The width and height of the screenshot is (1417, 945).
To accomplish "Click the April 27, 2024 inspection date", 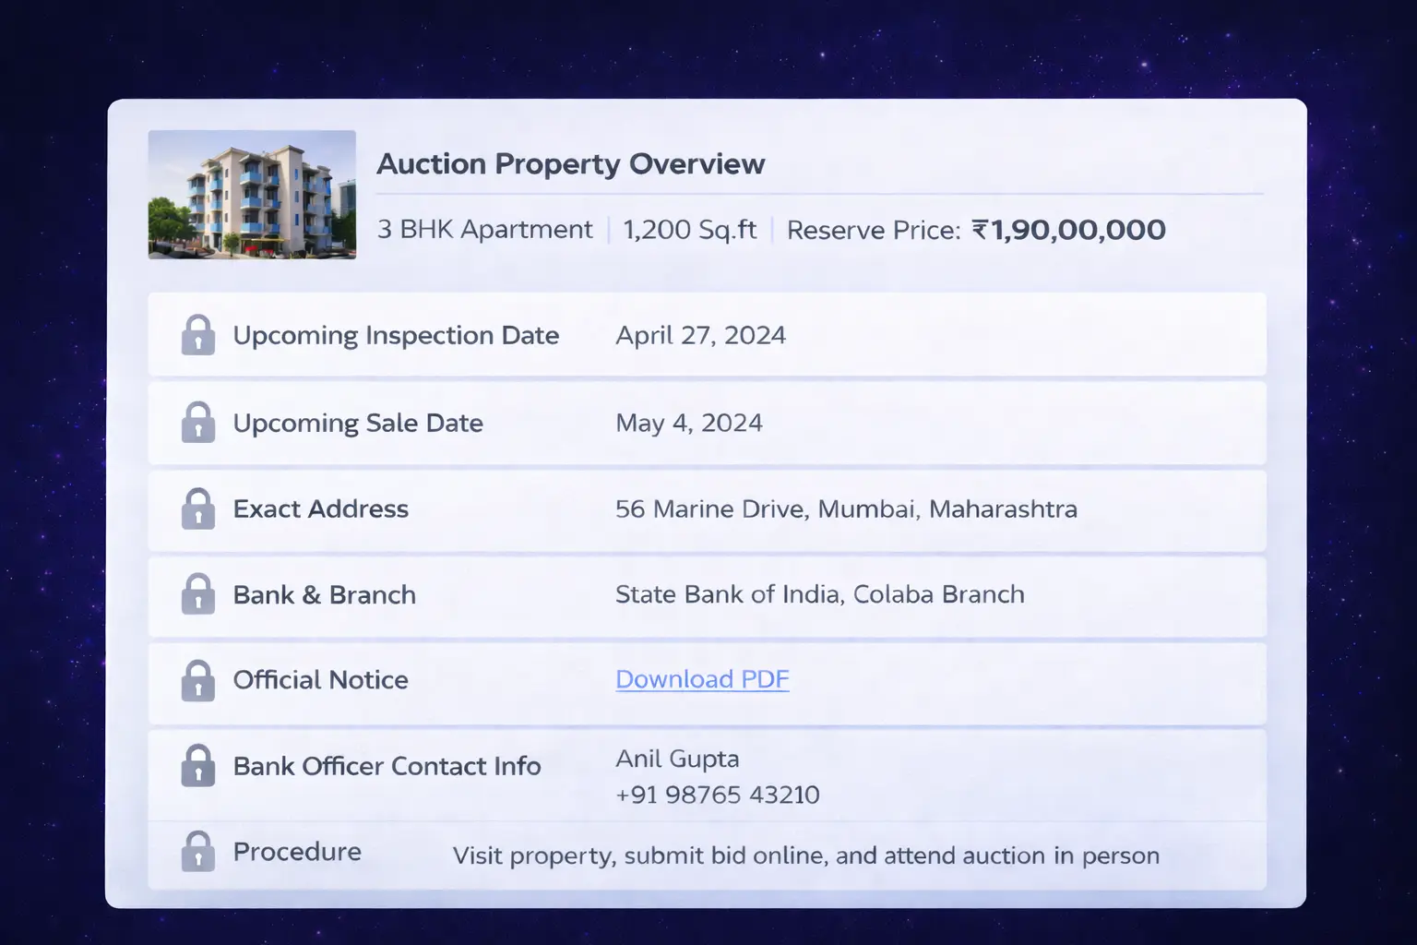I will pos(700,335).
